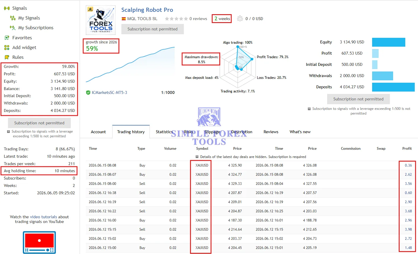
Task: Click the radar chart of trading metrics
Action: (x=238, y=67)
